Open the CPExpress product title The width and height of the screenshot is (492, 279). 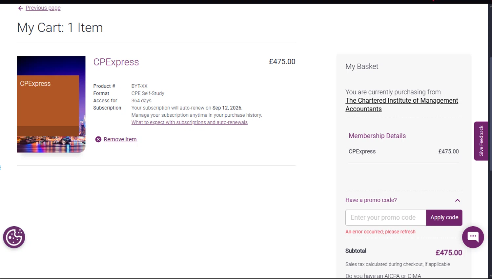click(116, 62)
